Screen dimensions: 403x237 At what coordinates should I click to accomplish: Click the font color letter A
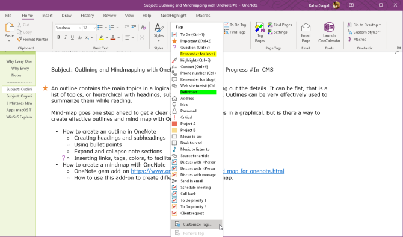(x=113, y=38)
